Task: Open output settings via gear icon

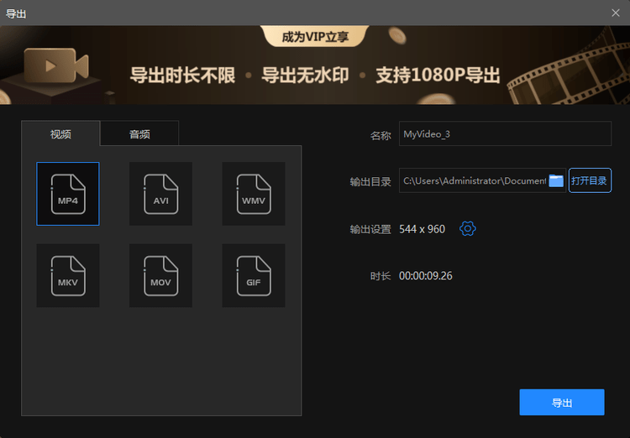Action: click(x=468, y=228)
